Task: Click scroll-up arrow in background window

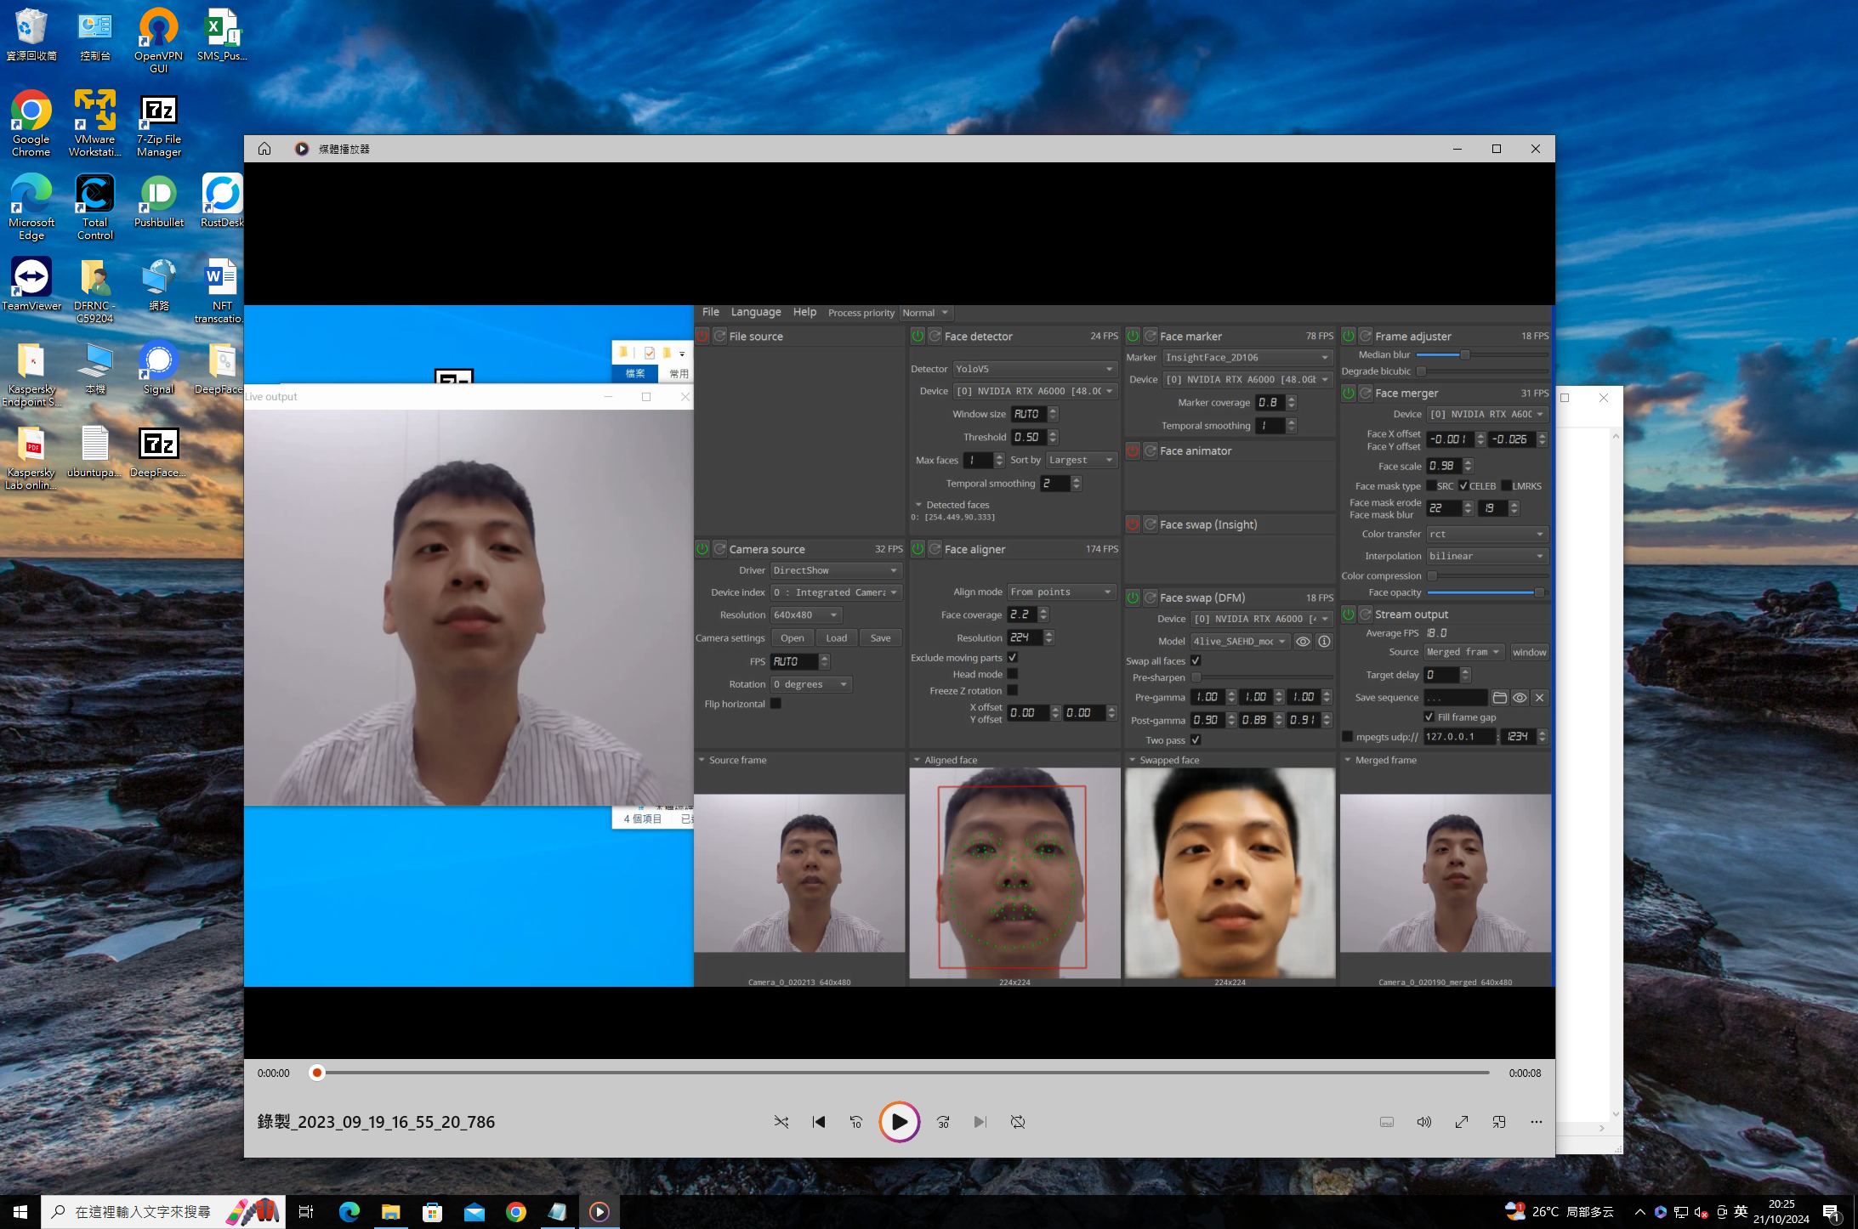Action: (1616, 436)
